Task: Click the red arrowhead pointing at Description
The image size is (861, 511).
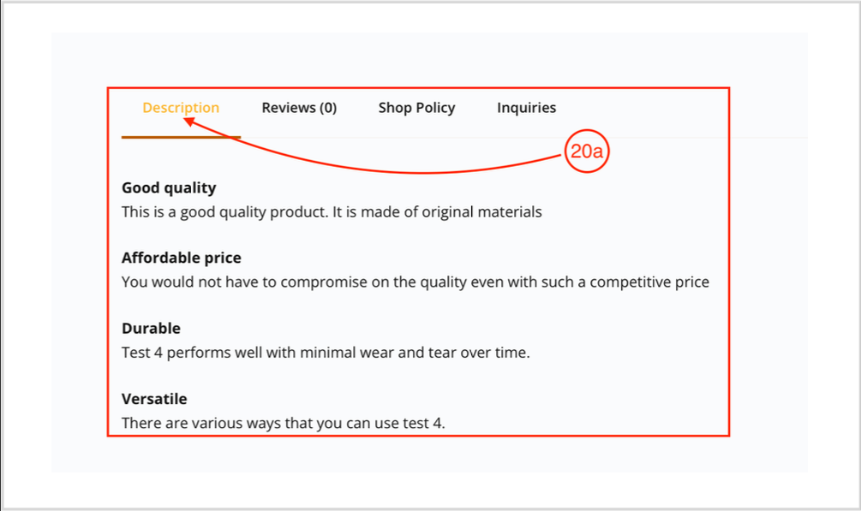Action: tap(190, 122)
